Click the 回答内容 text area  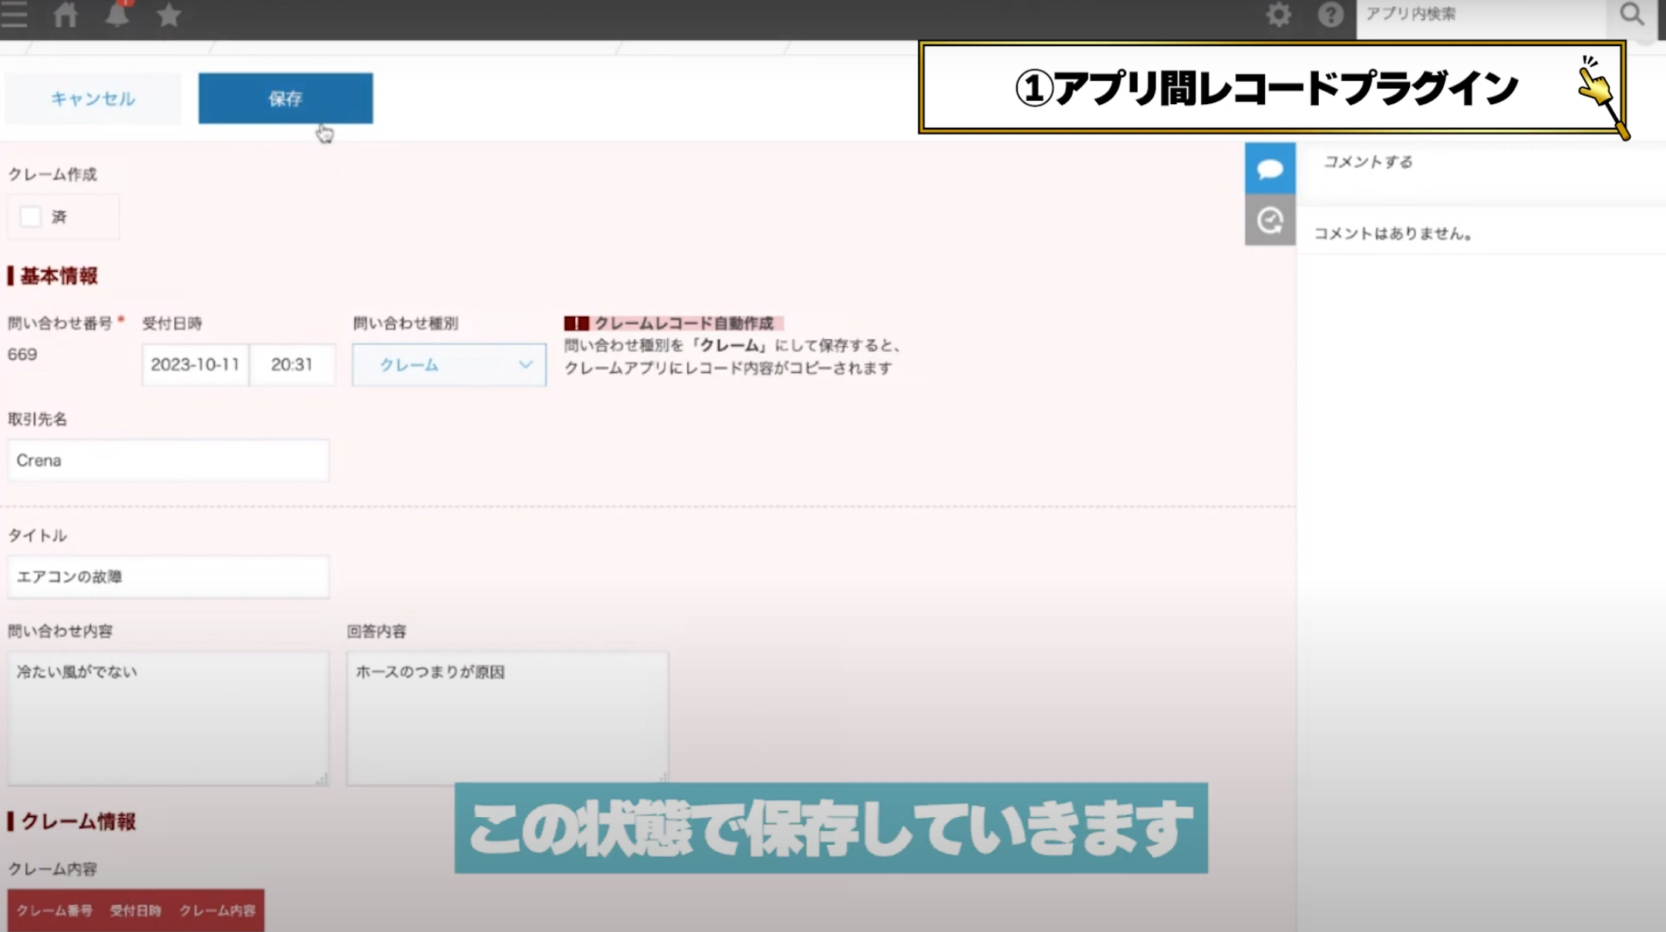pyautogui.click(x=508, y=718)
